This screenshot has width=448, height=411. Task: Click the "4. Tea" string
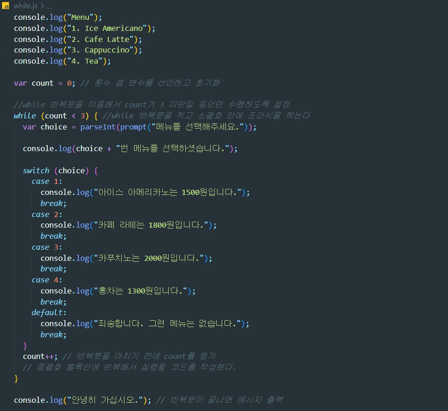(85, 61)
